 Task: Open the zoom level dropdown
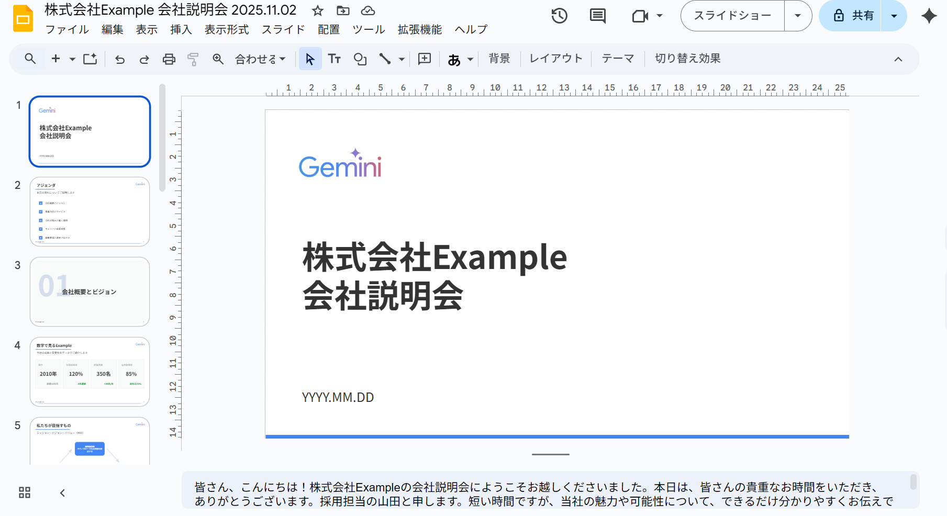[x=260, y=59]
